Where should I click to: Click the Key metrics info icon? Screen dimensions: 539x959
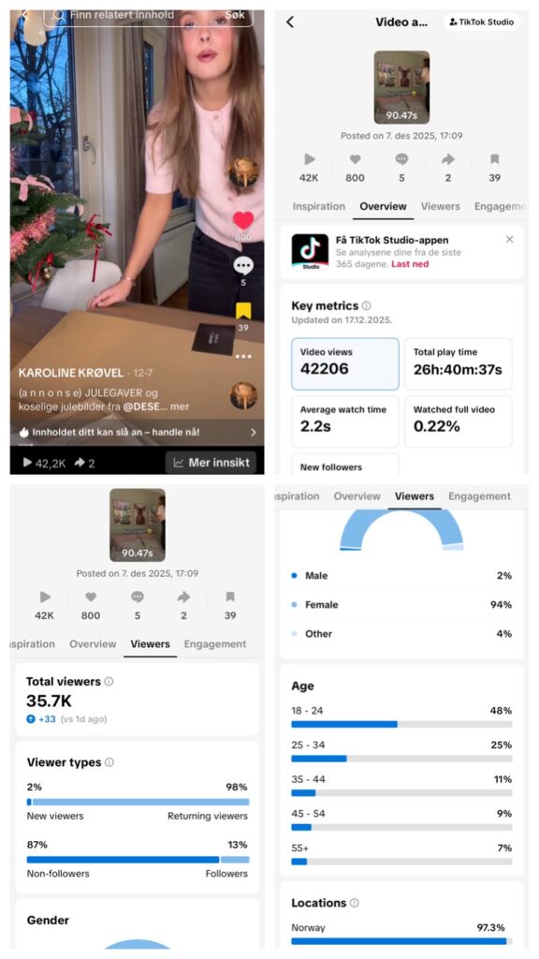pos(366,306)
